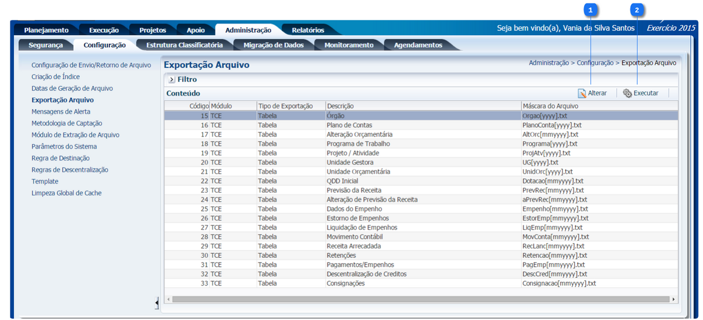Click Administração in the breadcrumb
Image resolution: width=703 pixels, height=320 pixels.
[548, 63]
